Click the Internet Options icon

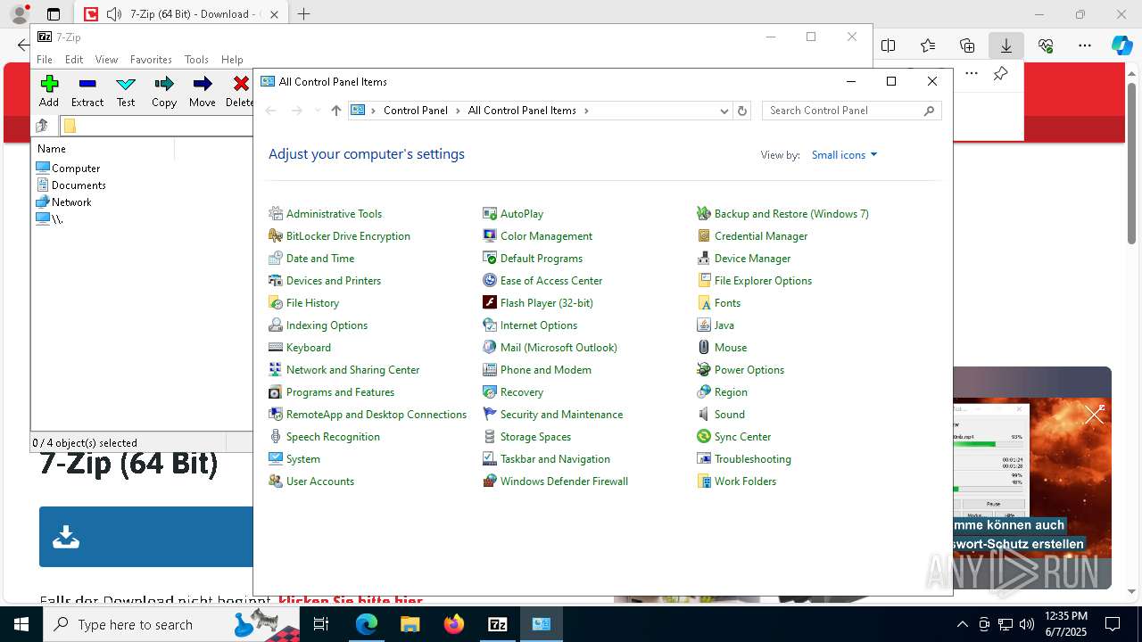click(x=490, y=325)
